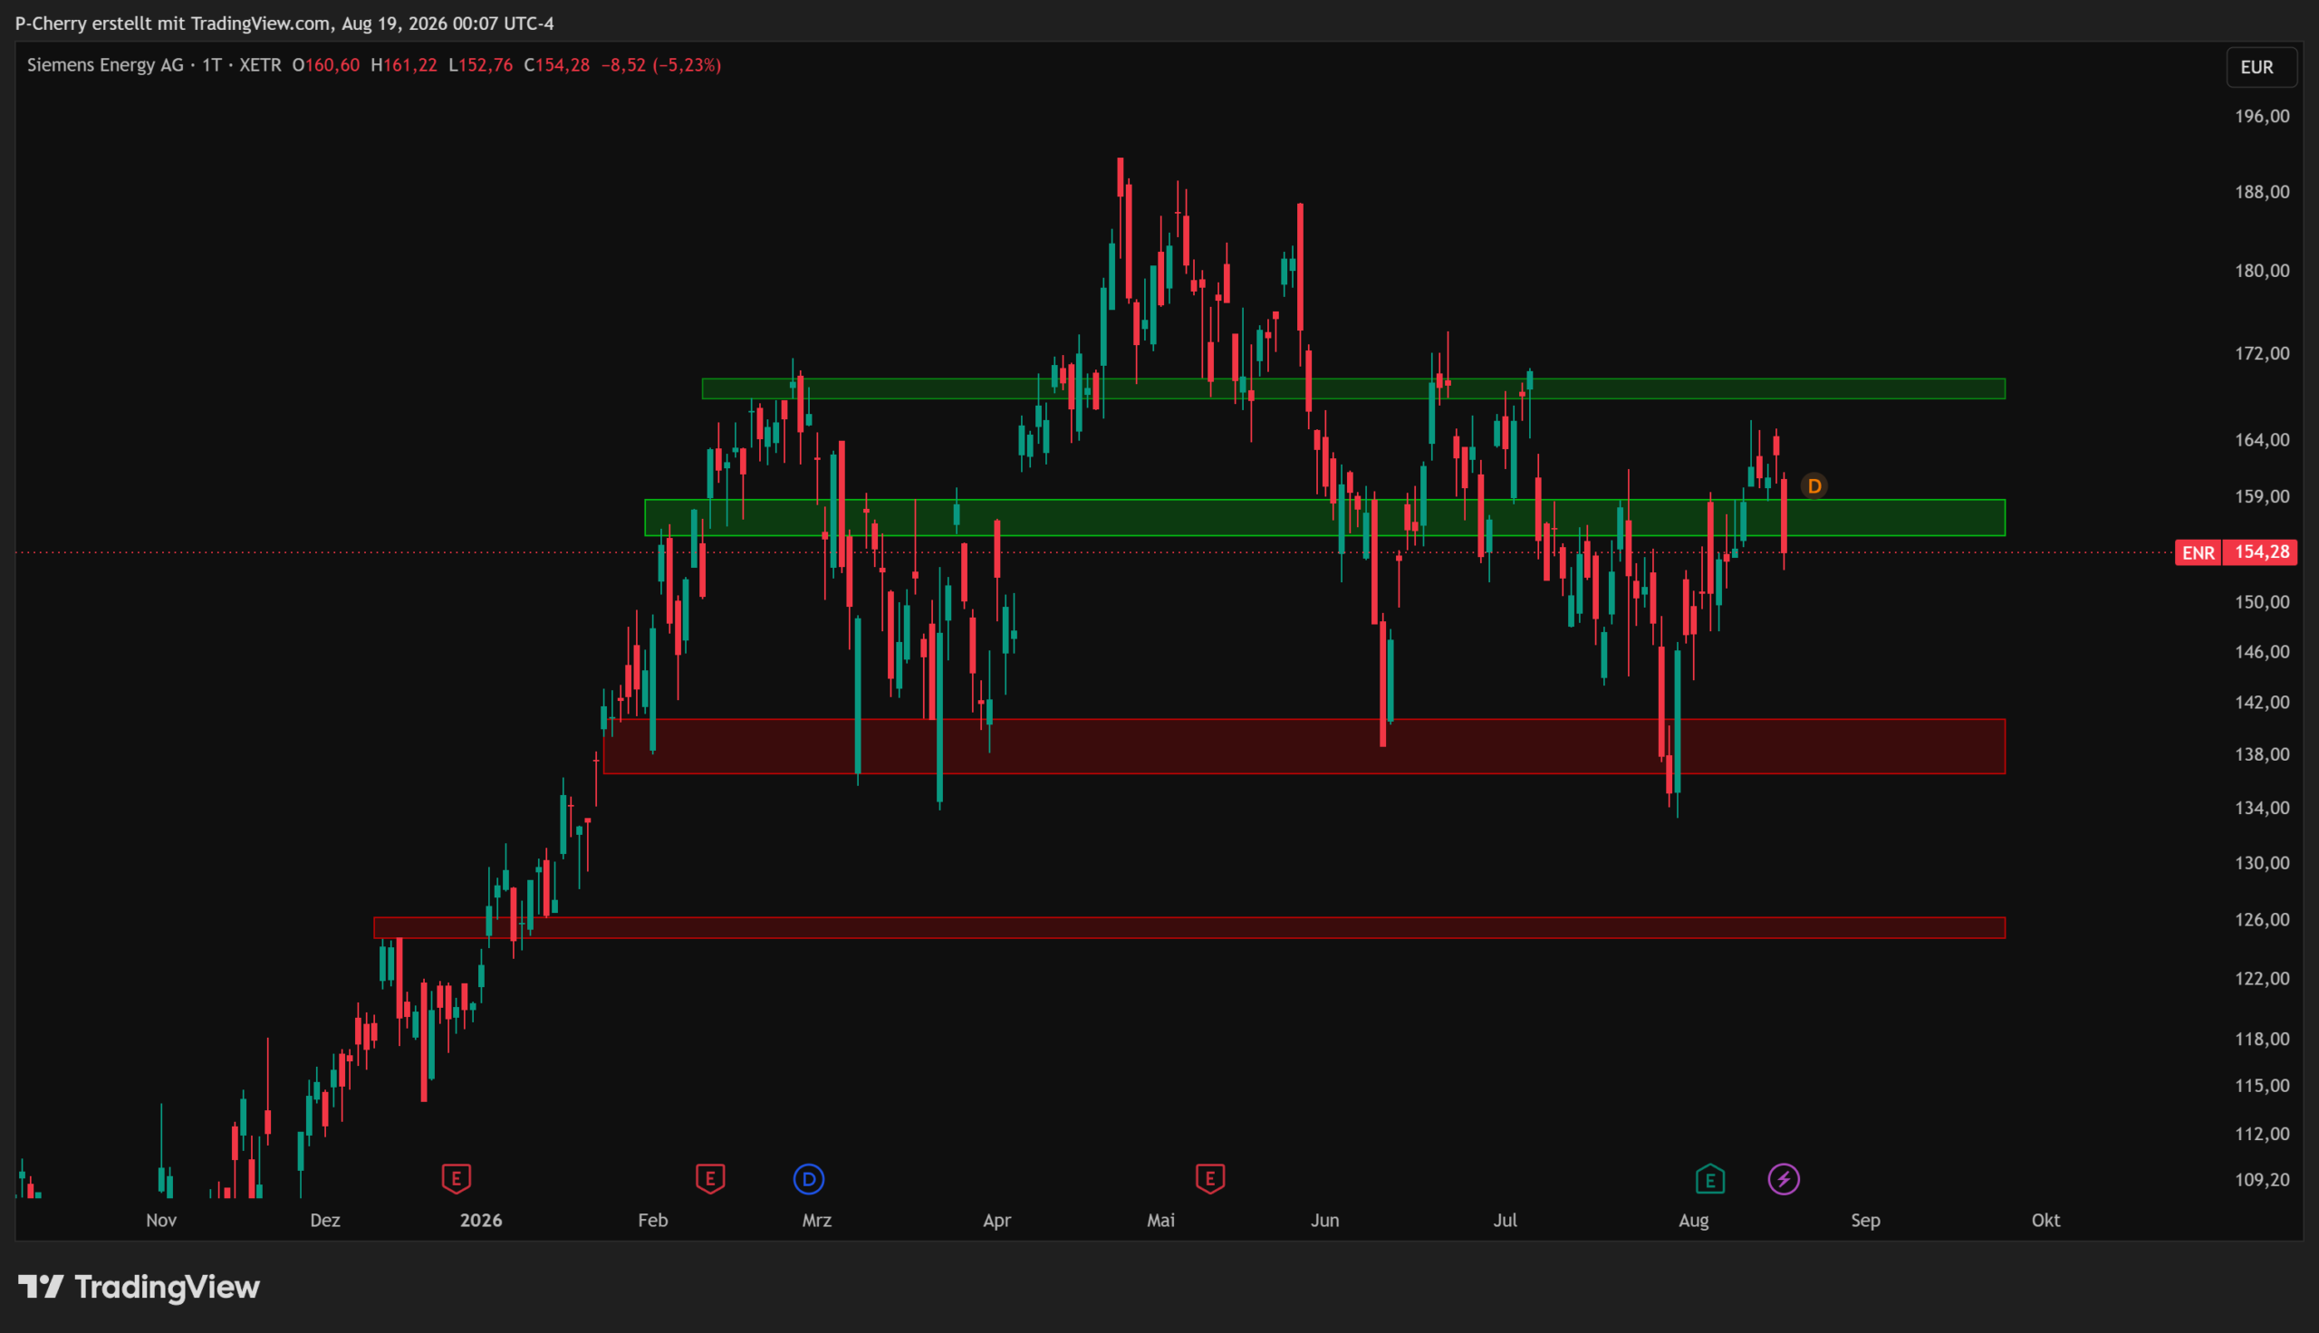Click the 122,00 price axis label
Image resolution: width=2319 pixels, height=1333 pixels.
click(2261, 979)
